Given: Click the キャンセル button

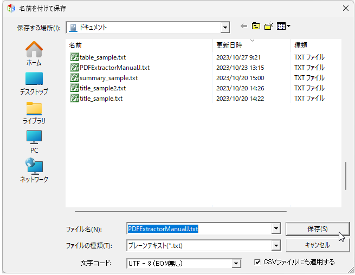Looking at the screenshot, I should [318, 245].
